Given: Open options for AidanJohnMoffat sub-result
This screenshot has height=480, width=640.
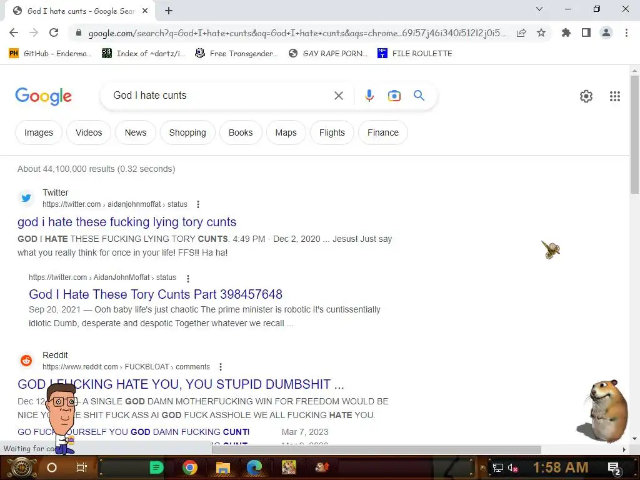Looking at the screenshot, I should [187, 279].
